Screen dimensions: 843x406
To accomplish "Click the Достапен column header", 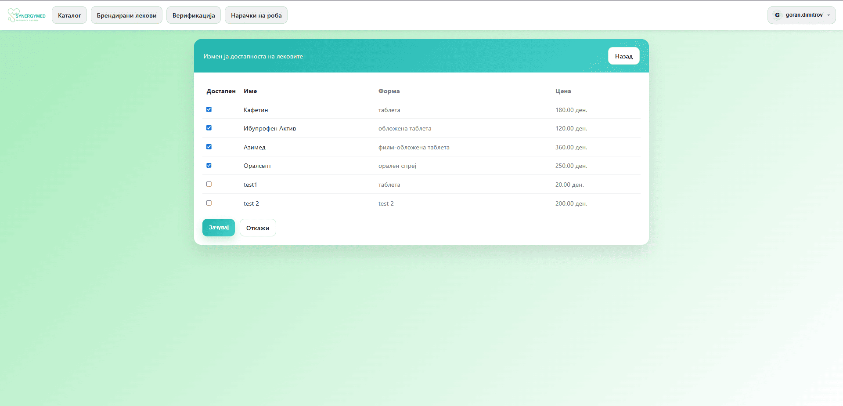I will [x=221, y=91].
